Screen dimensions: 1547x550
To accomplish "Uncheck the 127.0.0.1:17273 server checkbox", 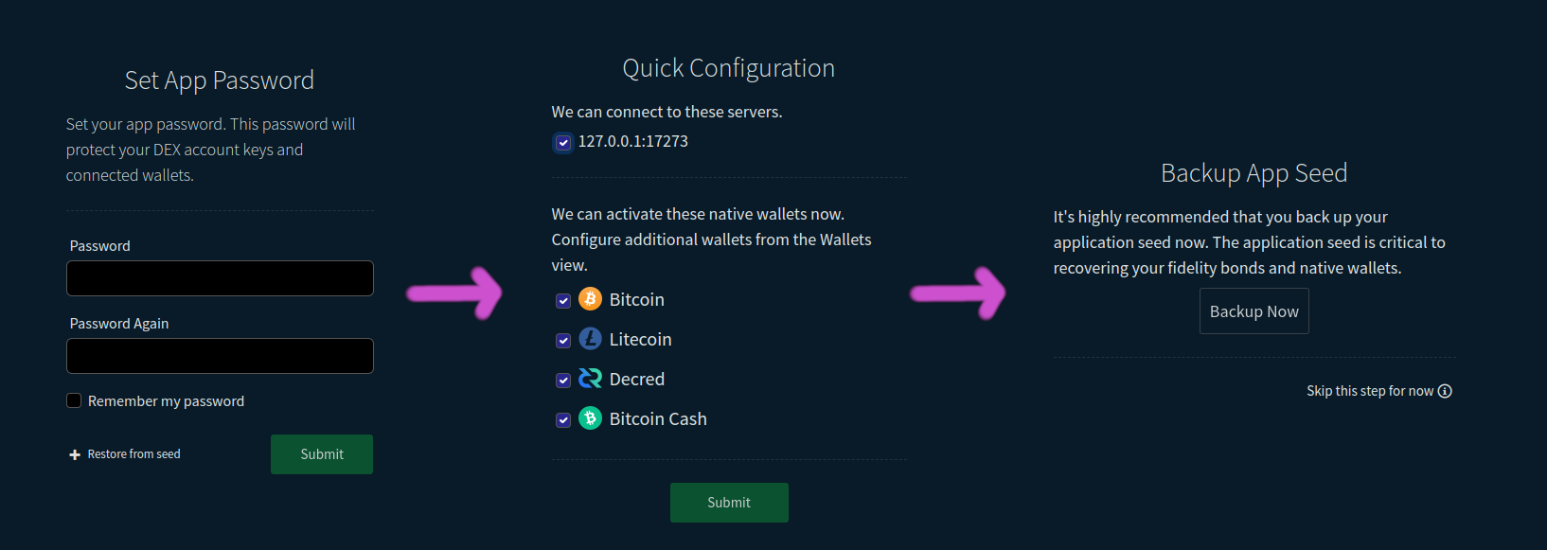I will (x=563, y=141).
